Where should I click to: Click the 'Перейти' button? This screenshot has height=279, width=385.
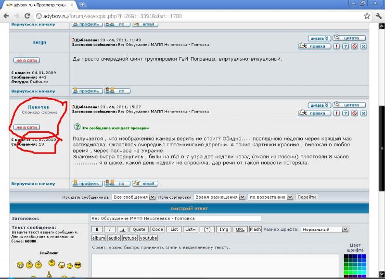307,197
